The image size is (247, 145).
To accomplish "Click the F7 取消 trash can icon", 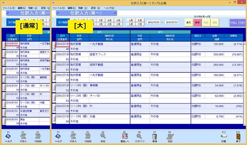I will [x=155, y=136].
